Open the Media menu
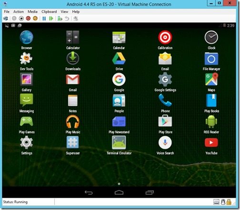240x210 pixels. pos(32,11)
